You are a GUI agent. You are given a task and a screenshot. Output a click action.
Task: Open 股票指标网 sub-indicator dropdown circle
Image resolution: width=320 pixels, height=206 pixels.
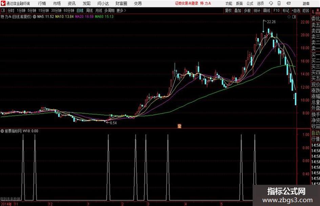point(2,131)
